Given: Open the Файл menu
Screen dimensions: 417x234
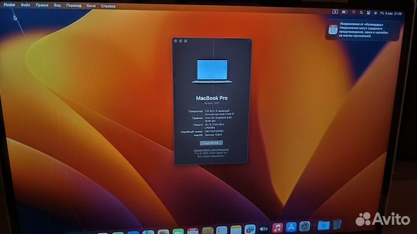Looking at the screenshot, I should point(25,5).
